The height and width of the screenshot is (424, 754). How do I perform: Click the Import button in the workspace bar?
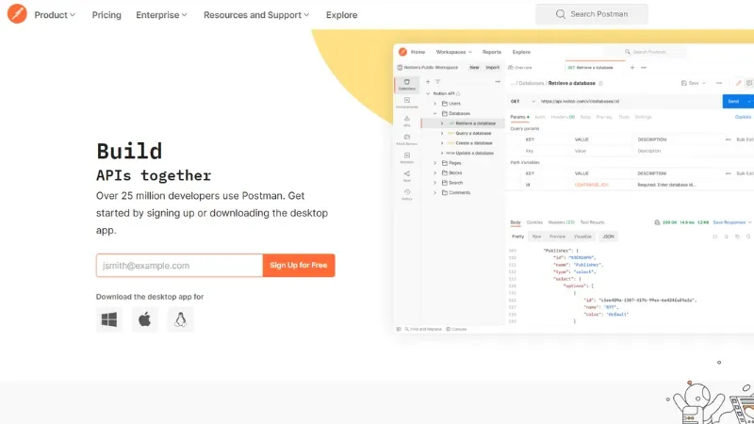pyautogui.click(x=492, y=68)
